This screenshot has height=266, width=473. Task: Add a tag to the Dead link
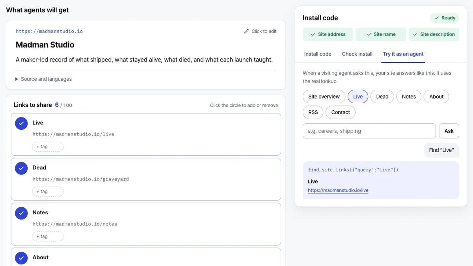[x=48, y=192]
